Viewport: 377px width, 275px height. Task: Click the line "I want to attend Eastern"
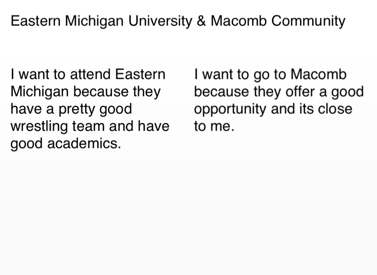point(88,75)
